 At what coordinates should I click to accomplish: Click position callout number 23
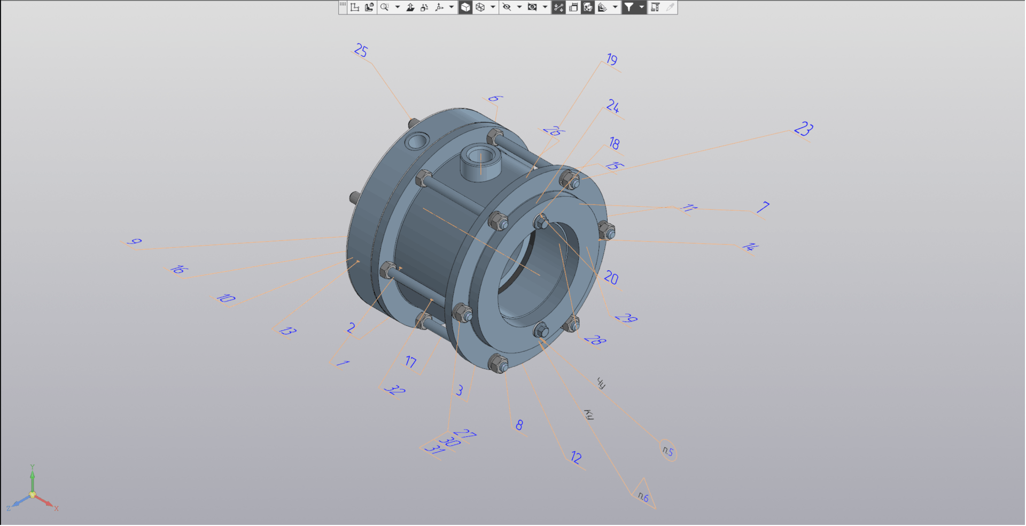[803, 129]
